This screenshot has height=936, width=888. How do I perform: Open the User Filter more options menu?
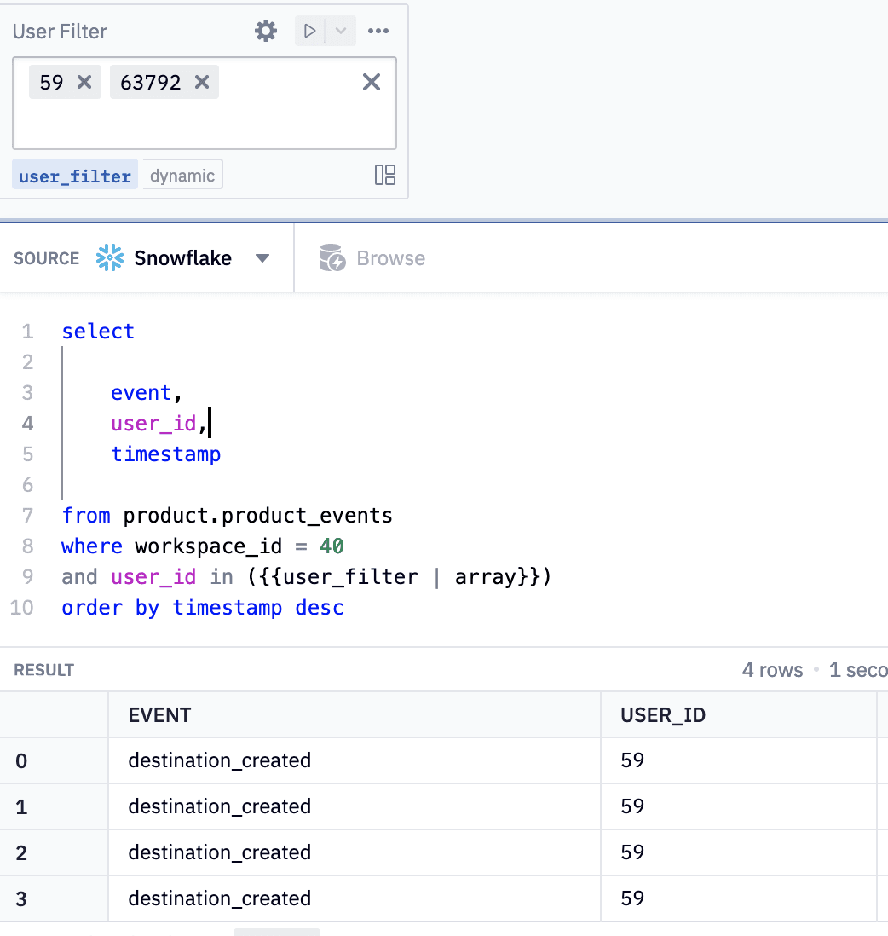pos(378,32)
